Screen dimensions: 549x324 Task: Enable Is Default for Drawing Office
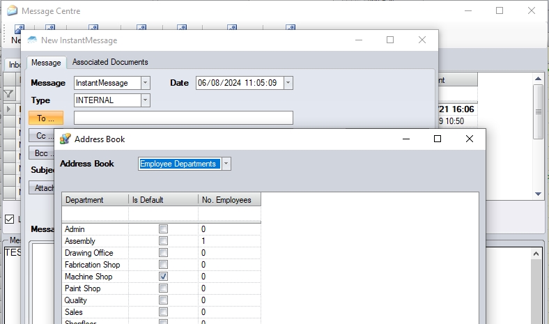tap(163, 253)
